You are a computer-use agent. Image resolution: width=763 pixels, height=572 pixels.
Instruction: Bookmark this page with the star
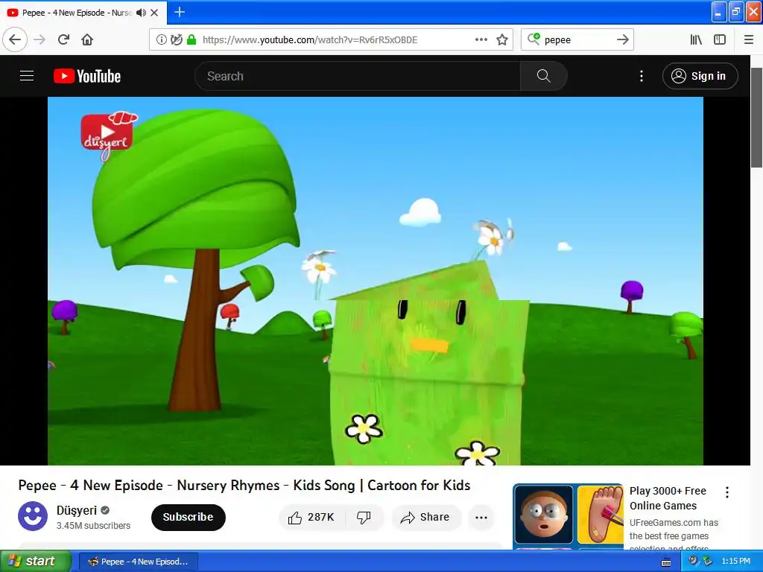pos(502,39)
